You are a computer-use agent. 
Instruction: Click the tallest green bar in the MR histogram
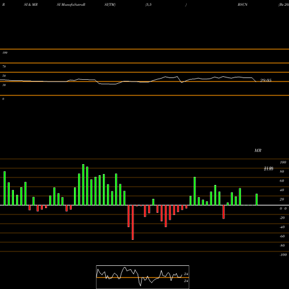(x=83, y=184)
